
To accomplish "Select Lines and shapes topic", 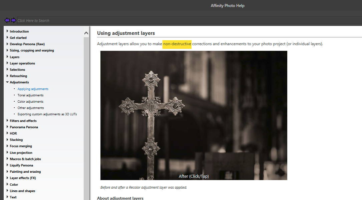I will pyautogui.click(x=22, y=191).
